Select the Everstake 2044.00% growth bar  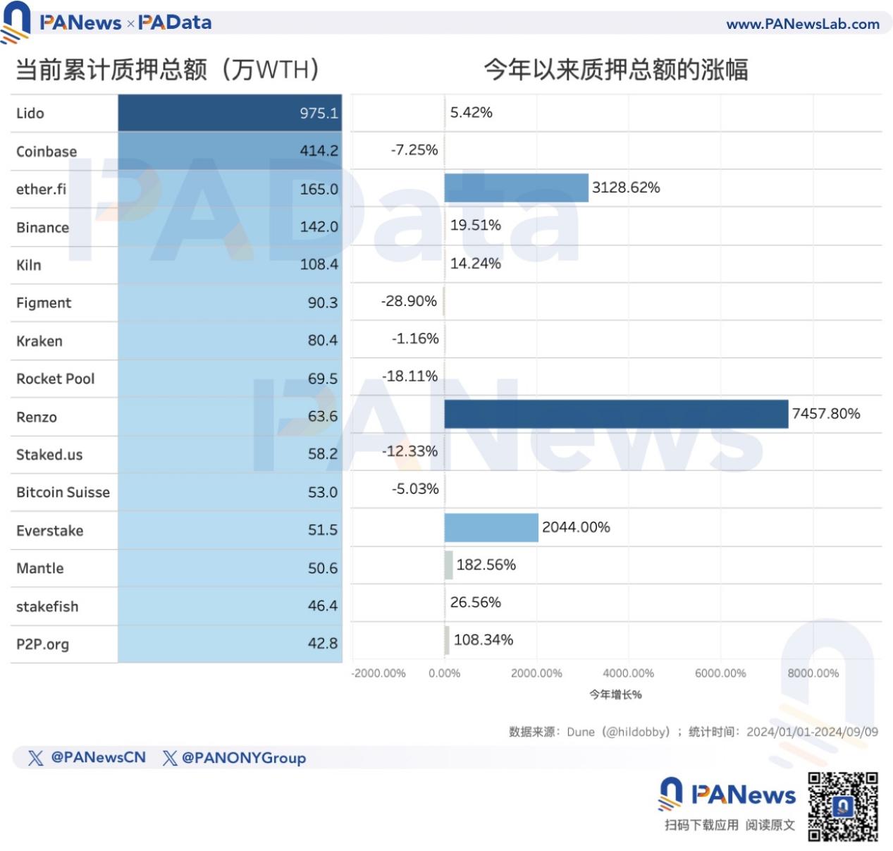click(x=491, y=527)
